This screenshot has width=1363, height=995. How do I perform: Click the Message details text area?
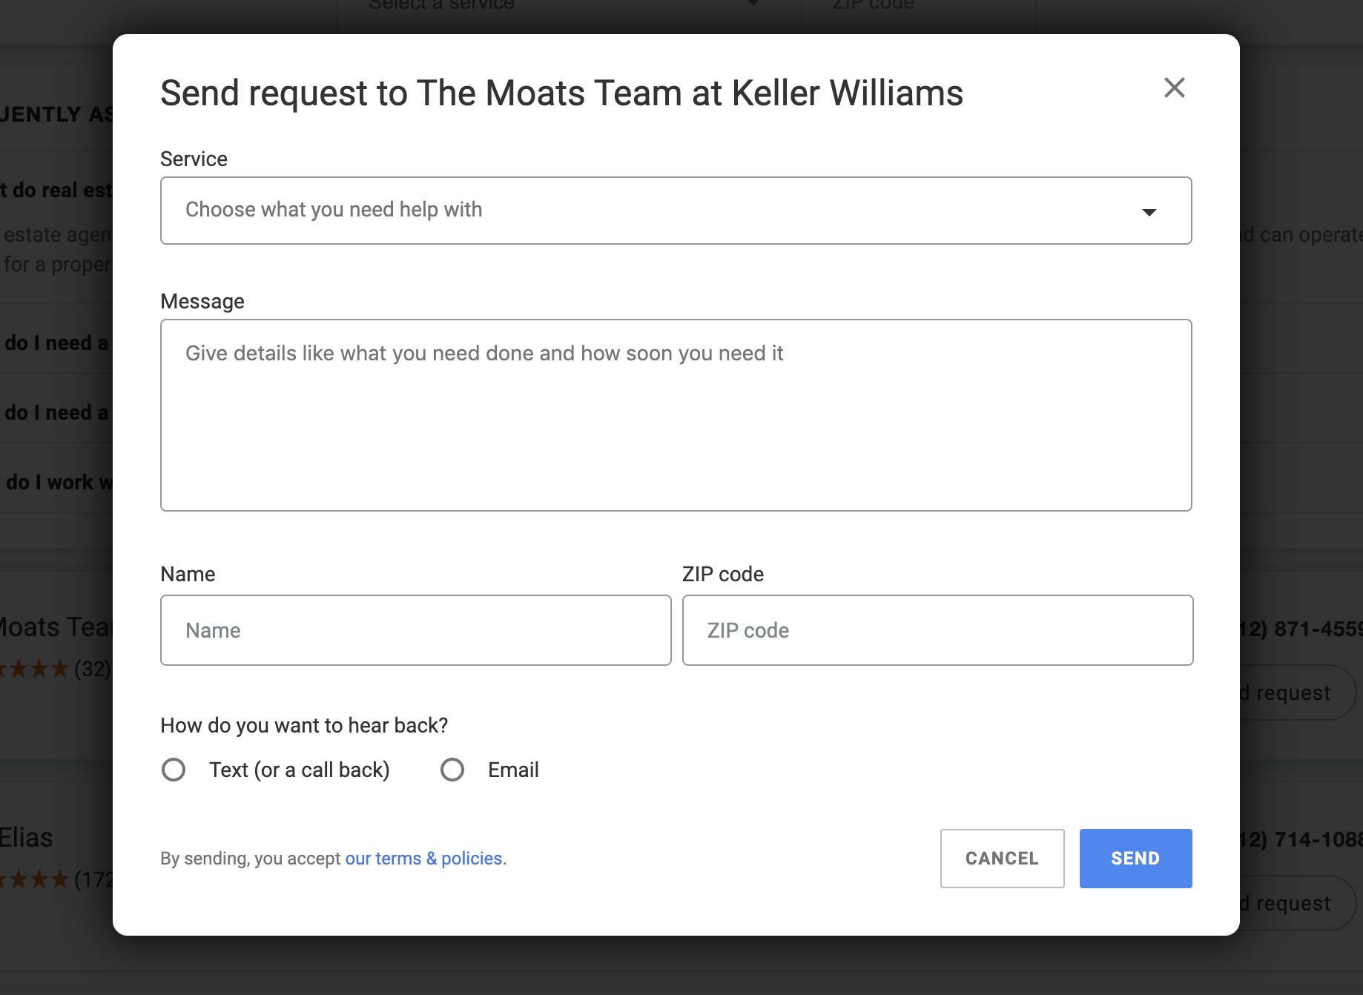(x=675, y=415)
